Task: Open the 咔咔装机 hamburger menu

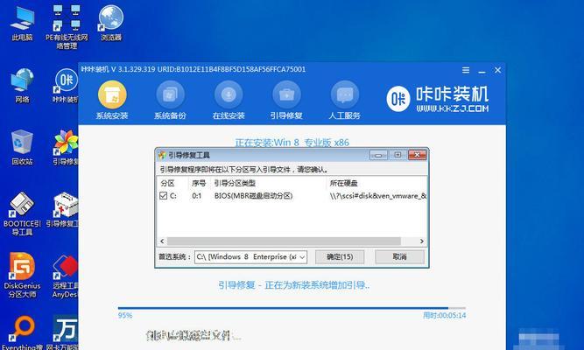Action: (466, 70)
